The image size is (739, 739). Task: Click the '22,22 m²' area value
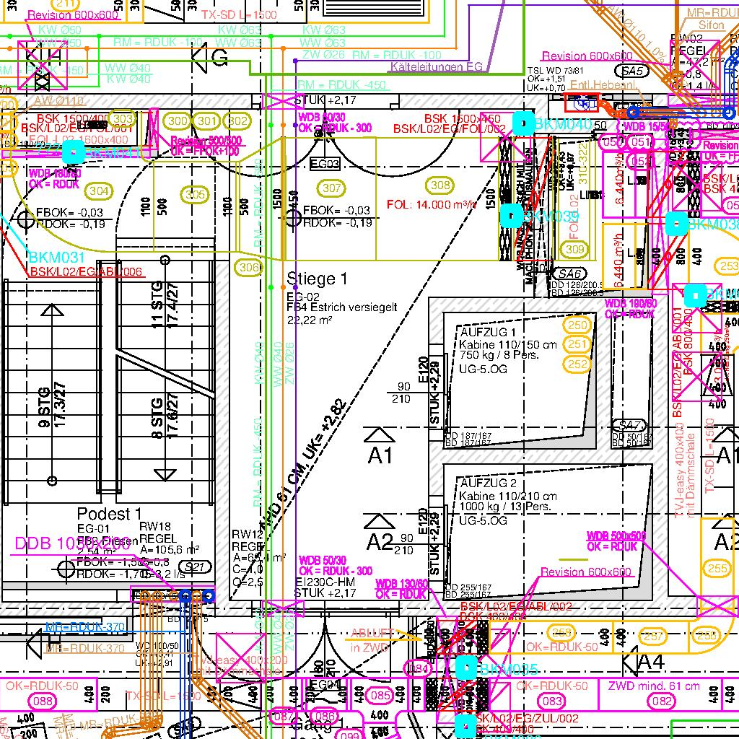click(310, 320)
